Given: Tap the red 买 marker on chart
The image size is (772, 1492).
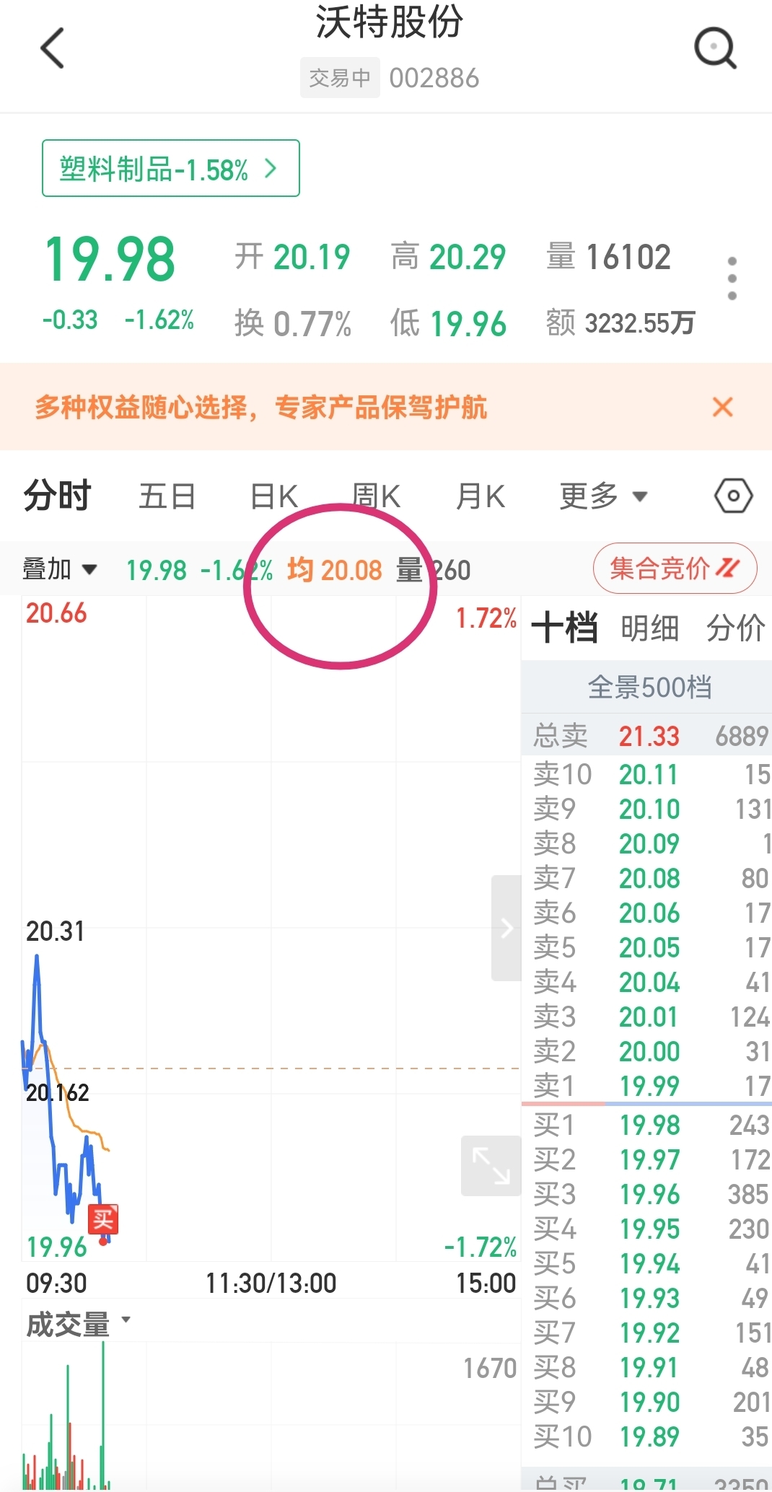Looking at the screenshot, I should (x=103, y=1219).
